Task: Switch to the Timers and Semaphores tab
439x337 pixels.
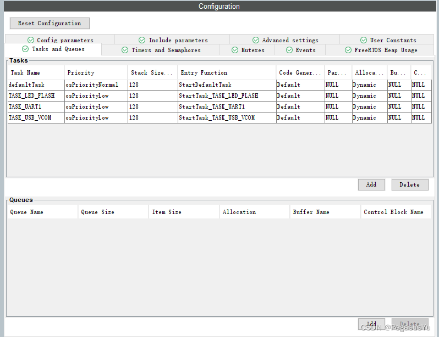Action: pyautogui.click(x=166, y=50)
